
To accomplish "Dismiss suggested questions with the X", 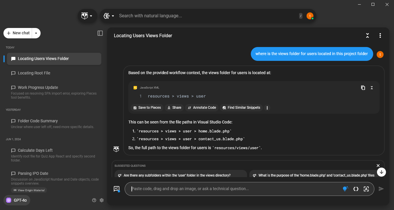I will (378, 166).
